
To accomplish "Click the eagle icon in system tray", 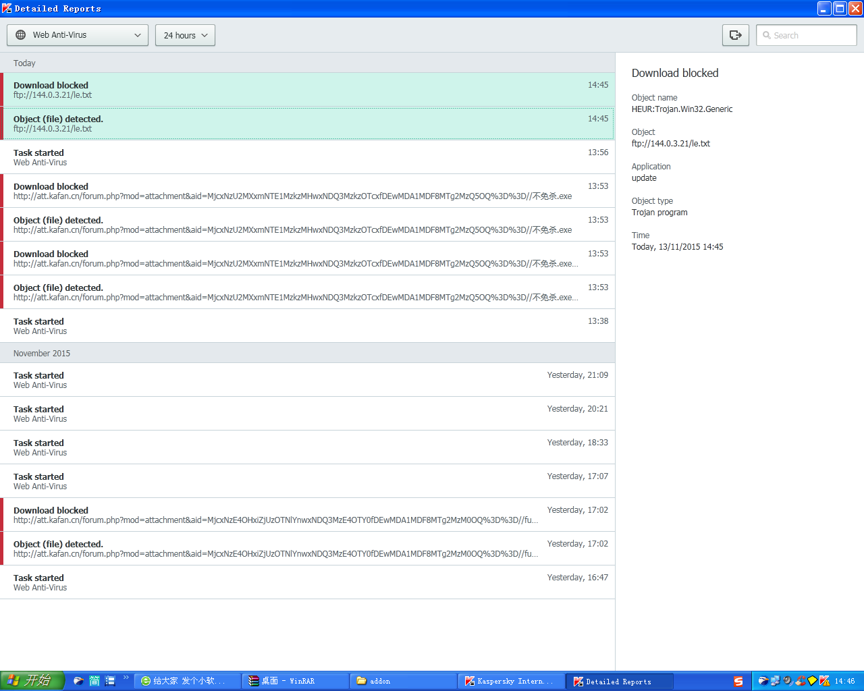I will [x=763, y=682].
